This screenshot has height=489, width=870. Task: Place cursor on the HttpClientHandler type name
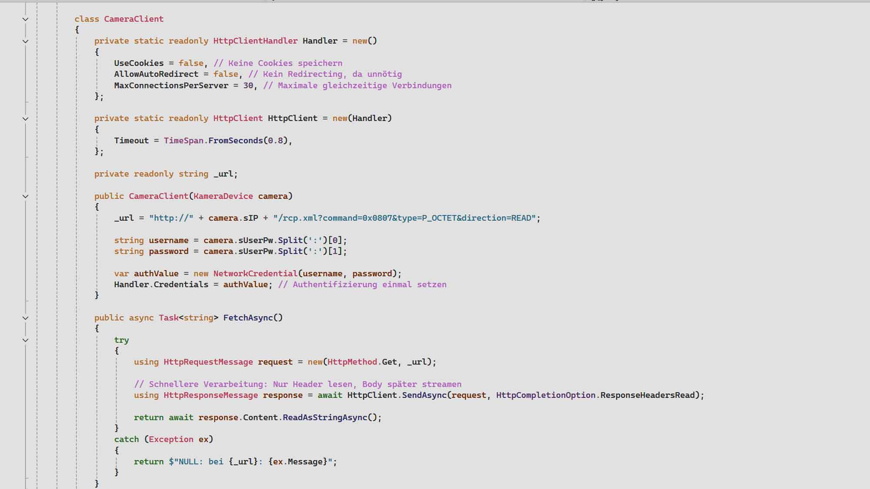click(x=255, y=41)
